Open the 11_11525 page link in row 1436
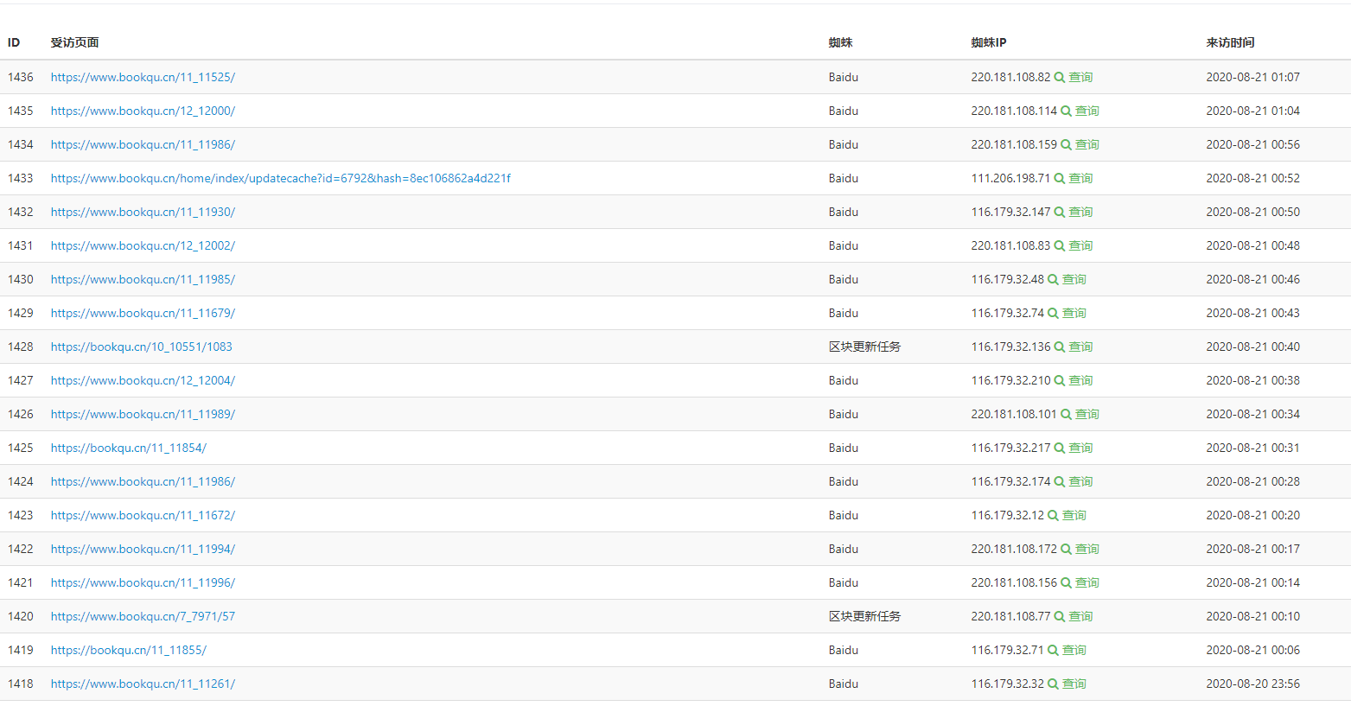Viewport: 1351px width, 706px height. click(x=143, y=77)
